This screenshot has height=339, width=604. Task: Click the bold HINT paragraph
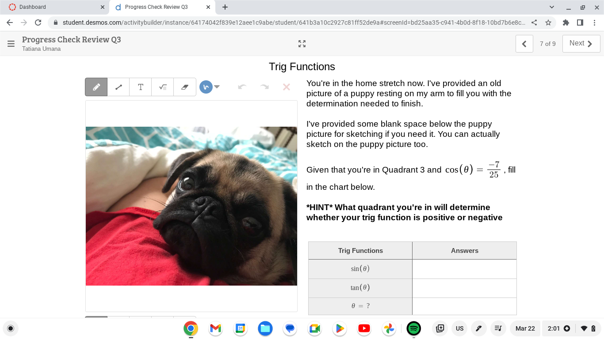(x=405, y=212)
